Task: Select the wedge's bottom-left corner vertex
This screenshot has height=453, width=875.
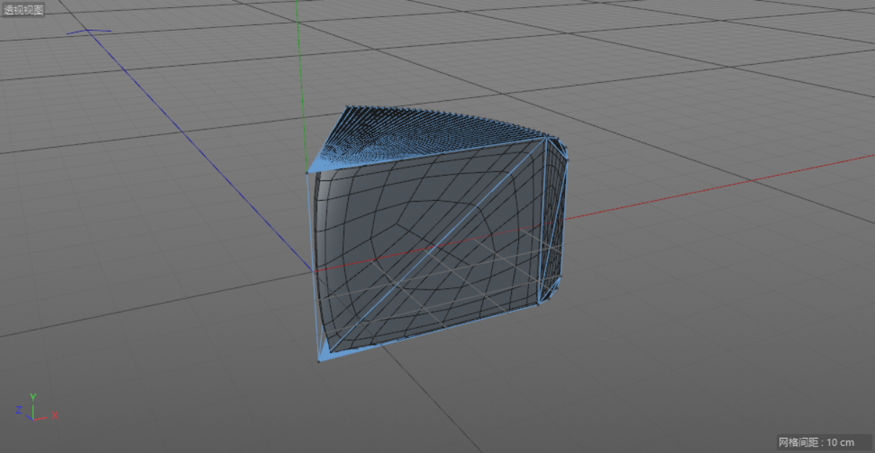Action: (319, 360)
